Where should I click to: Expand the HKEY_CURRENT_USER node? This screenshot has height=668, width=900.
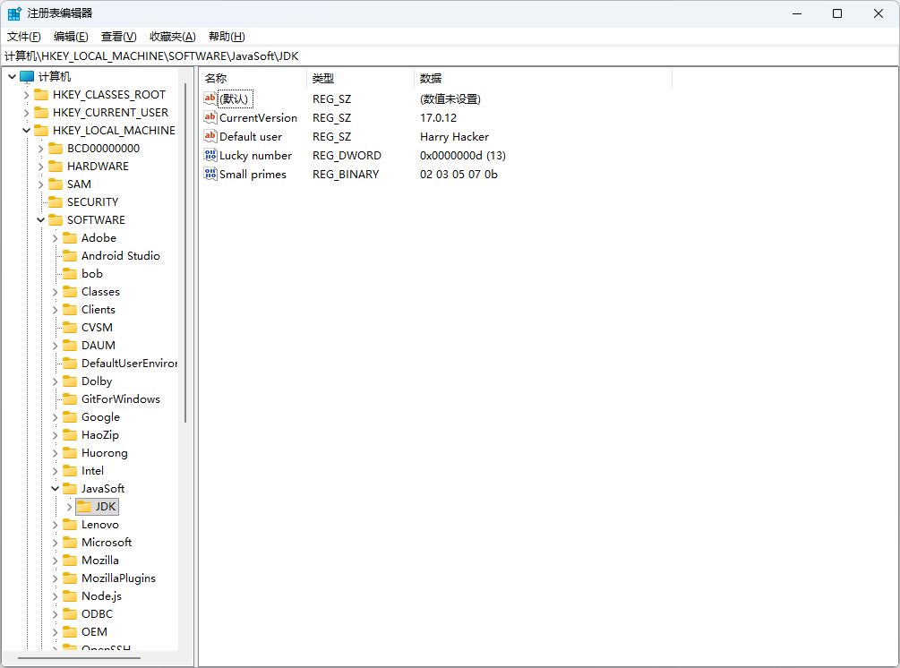[26, 113]
